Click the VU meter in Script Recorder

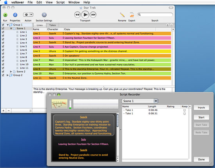(x=59, y=104)
